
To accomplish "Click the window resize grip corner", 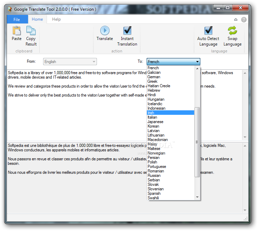I will 246,219.
